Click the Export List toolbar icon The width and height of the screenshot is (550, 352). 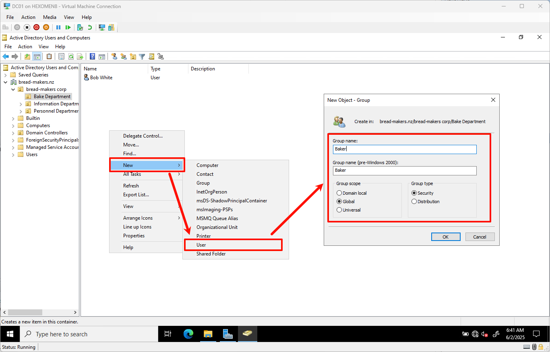80,57
